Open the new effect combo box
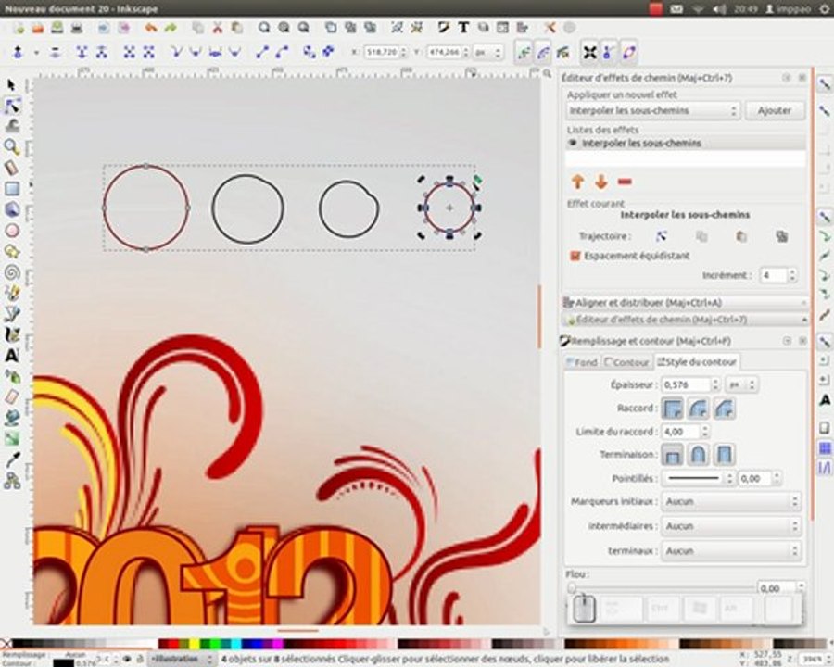The width and height of the screenshot is (834, 667). [x=652, y=110]
